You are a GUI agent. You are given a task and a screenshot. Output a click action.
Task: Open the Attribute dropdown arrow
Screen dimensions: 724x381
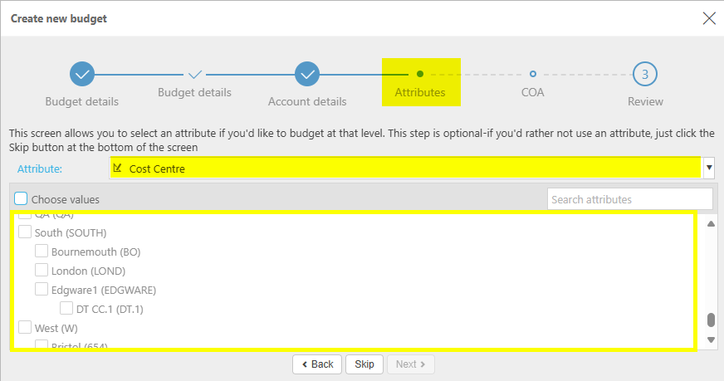[708, 169]
